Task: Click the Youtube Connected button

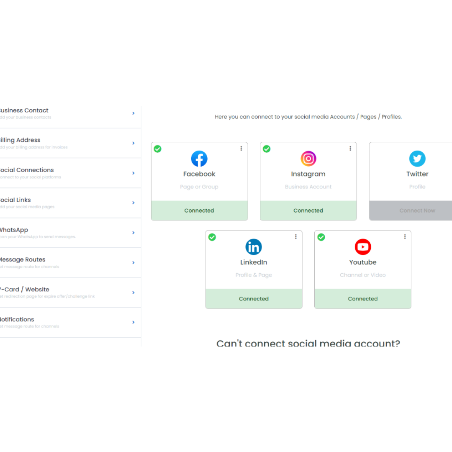Action: [362, 299]
